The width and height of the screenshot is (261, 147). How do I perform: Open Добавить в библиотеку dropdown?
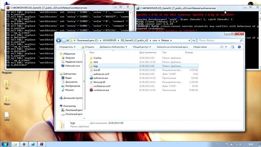pyautogui.click(x=113, y=47)
